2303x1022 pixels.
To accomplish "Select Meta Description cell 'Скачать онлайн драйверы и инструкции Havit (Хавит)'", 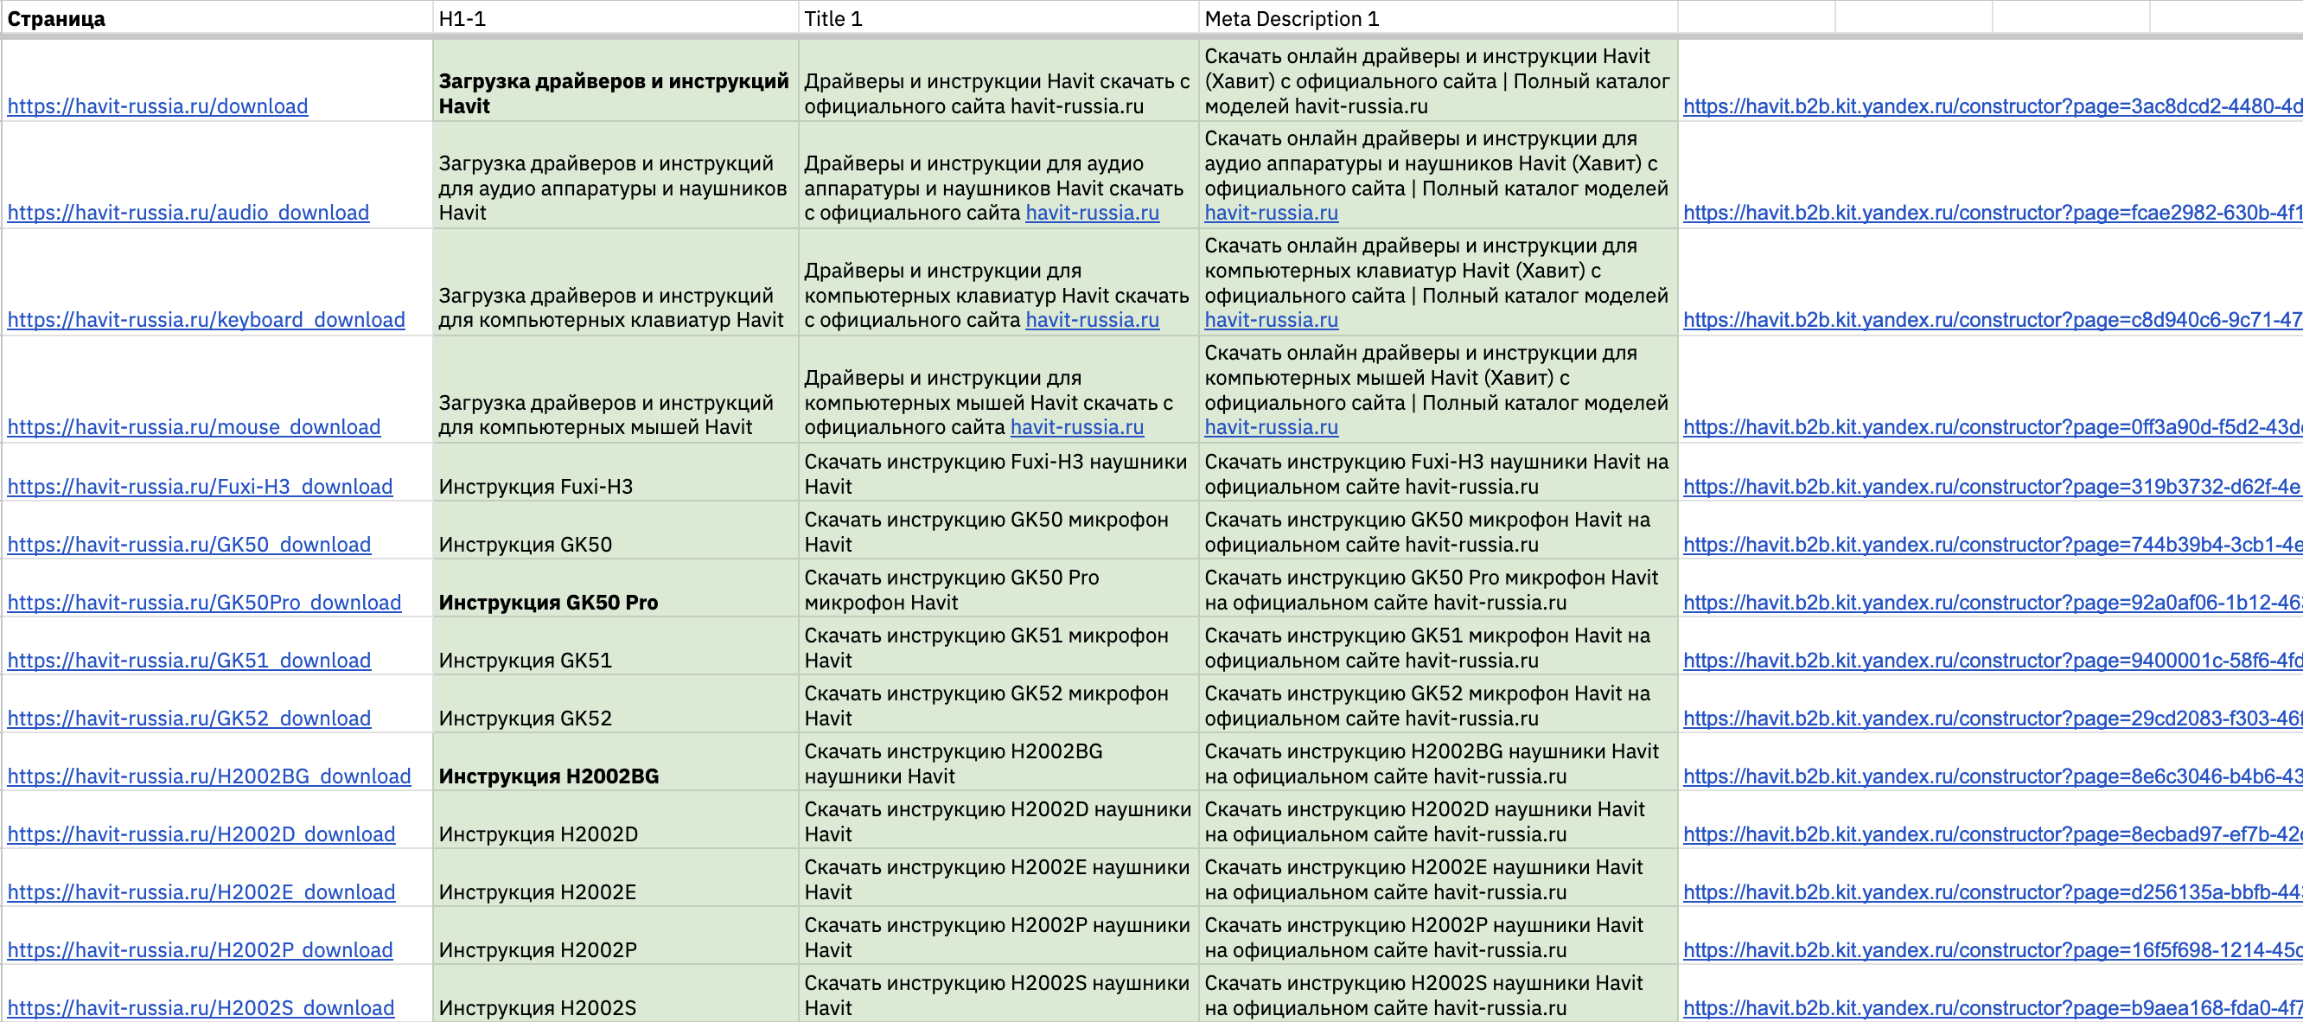I will (x=1439, y=80).
